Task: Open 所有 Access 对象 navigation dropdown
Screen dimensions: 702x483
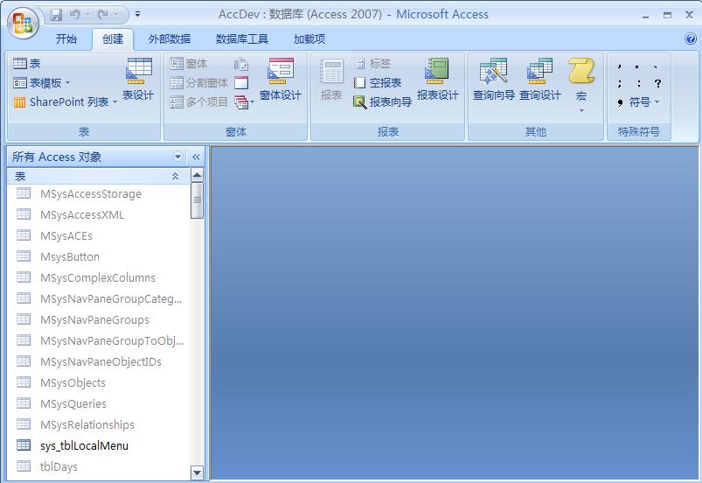Action: click(x=177, y=157)
